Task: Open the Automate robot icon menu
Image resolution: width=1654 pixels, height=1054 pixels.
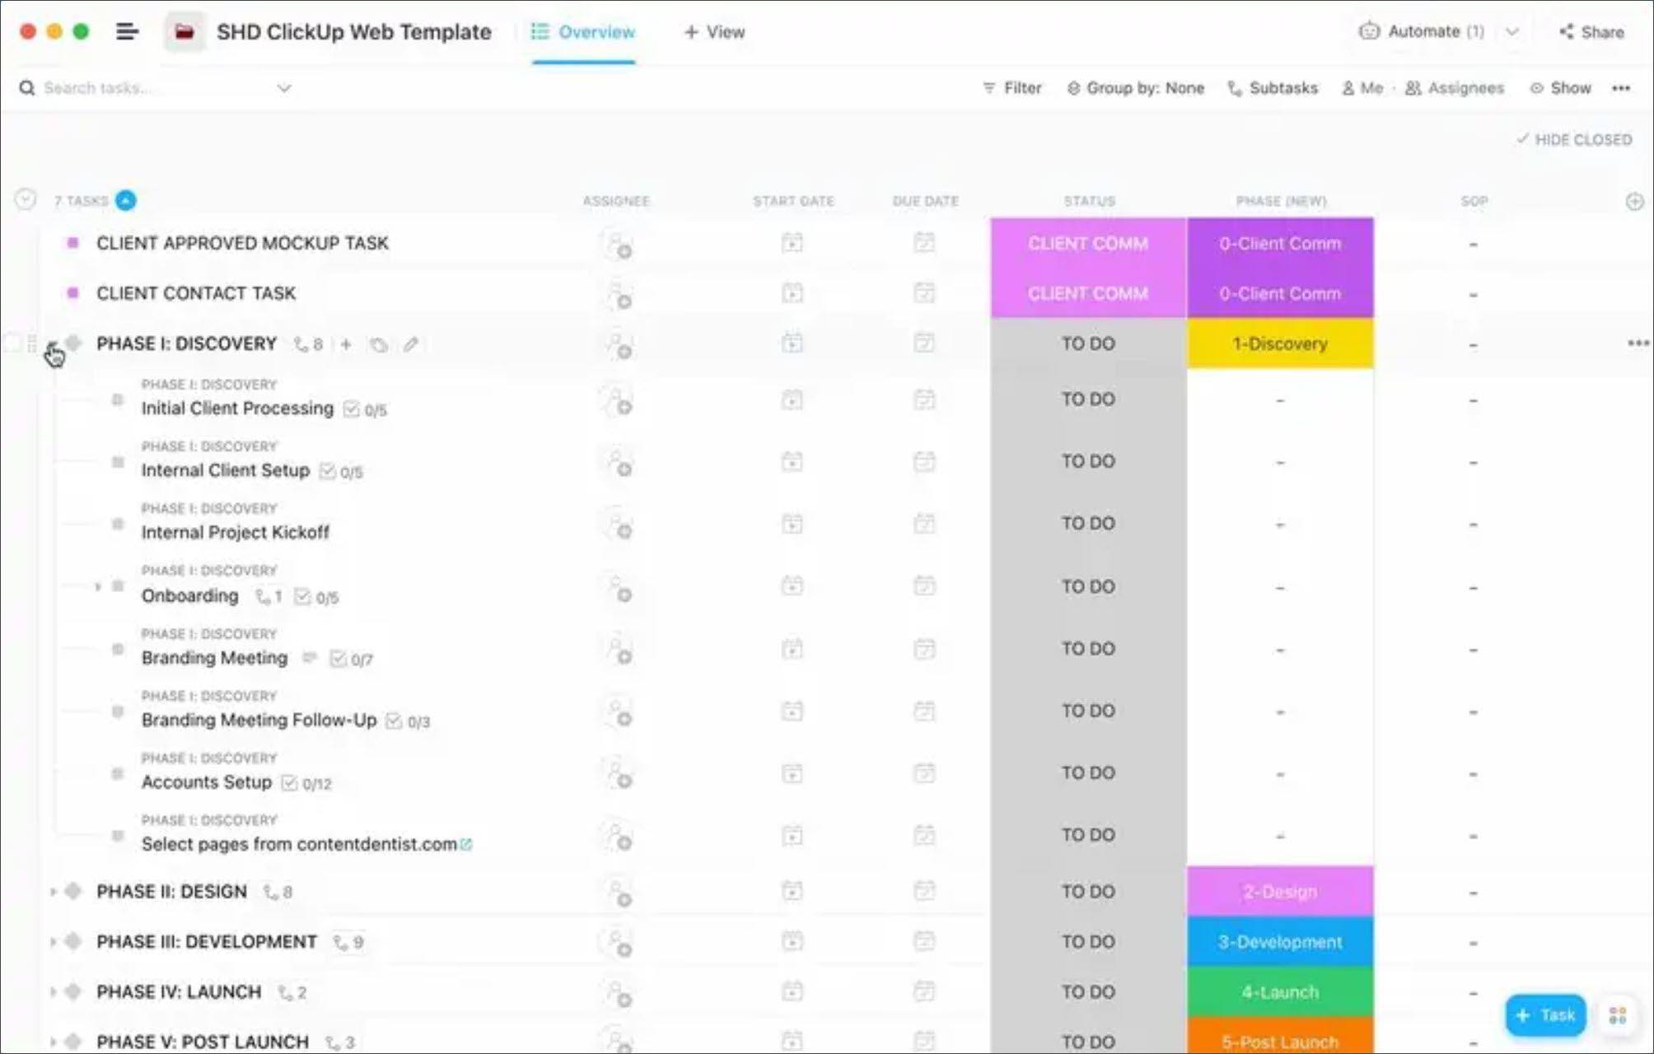Action: [1369, 31]
